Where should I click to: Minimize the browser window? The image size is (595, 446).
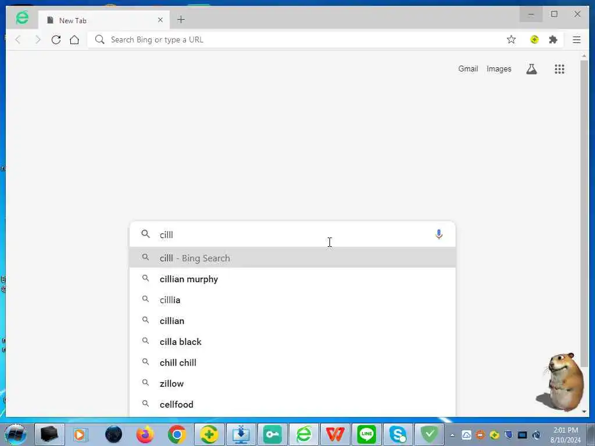pos(531,15)
